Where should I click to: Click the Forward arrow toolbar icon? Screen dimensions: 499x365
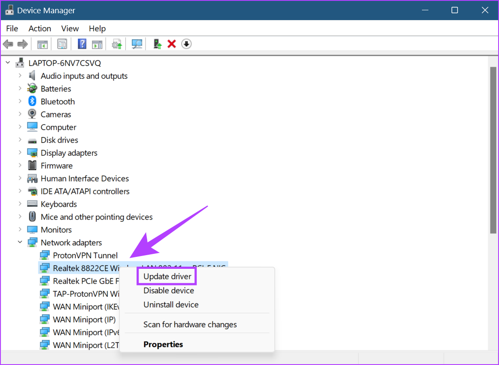pos(22,44)
